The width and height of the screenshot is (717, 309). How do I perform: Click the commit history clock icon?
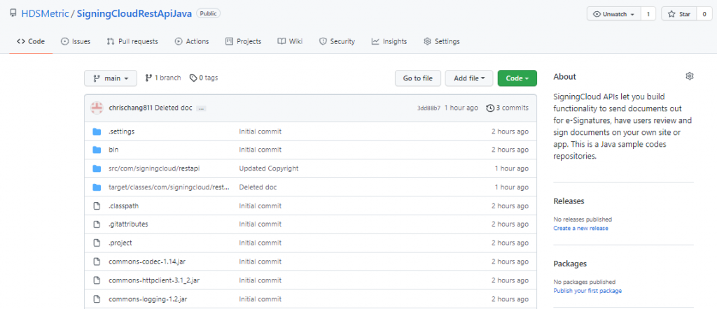pyautogui.click(x=490, y=108)
